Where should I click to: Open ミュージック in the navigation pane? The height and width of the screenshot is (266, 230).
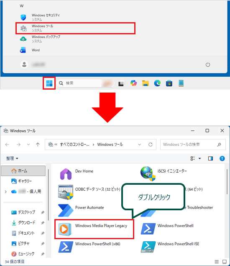click(x=23, y=254)
